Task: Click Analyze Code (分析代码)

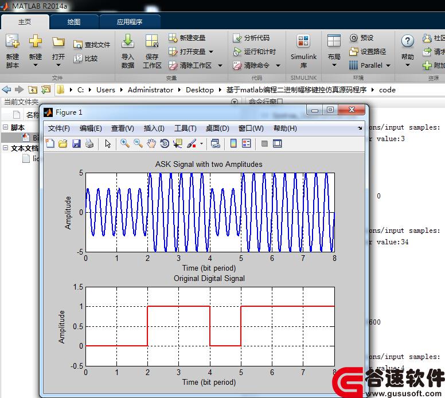Action: click(x=251, y=38)
